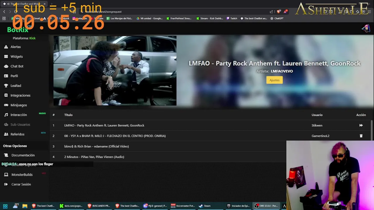Screen dimensions: 374x210
Task: Open Sub-Usuarios in the sidebar
Action: pos(17,125)
